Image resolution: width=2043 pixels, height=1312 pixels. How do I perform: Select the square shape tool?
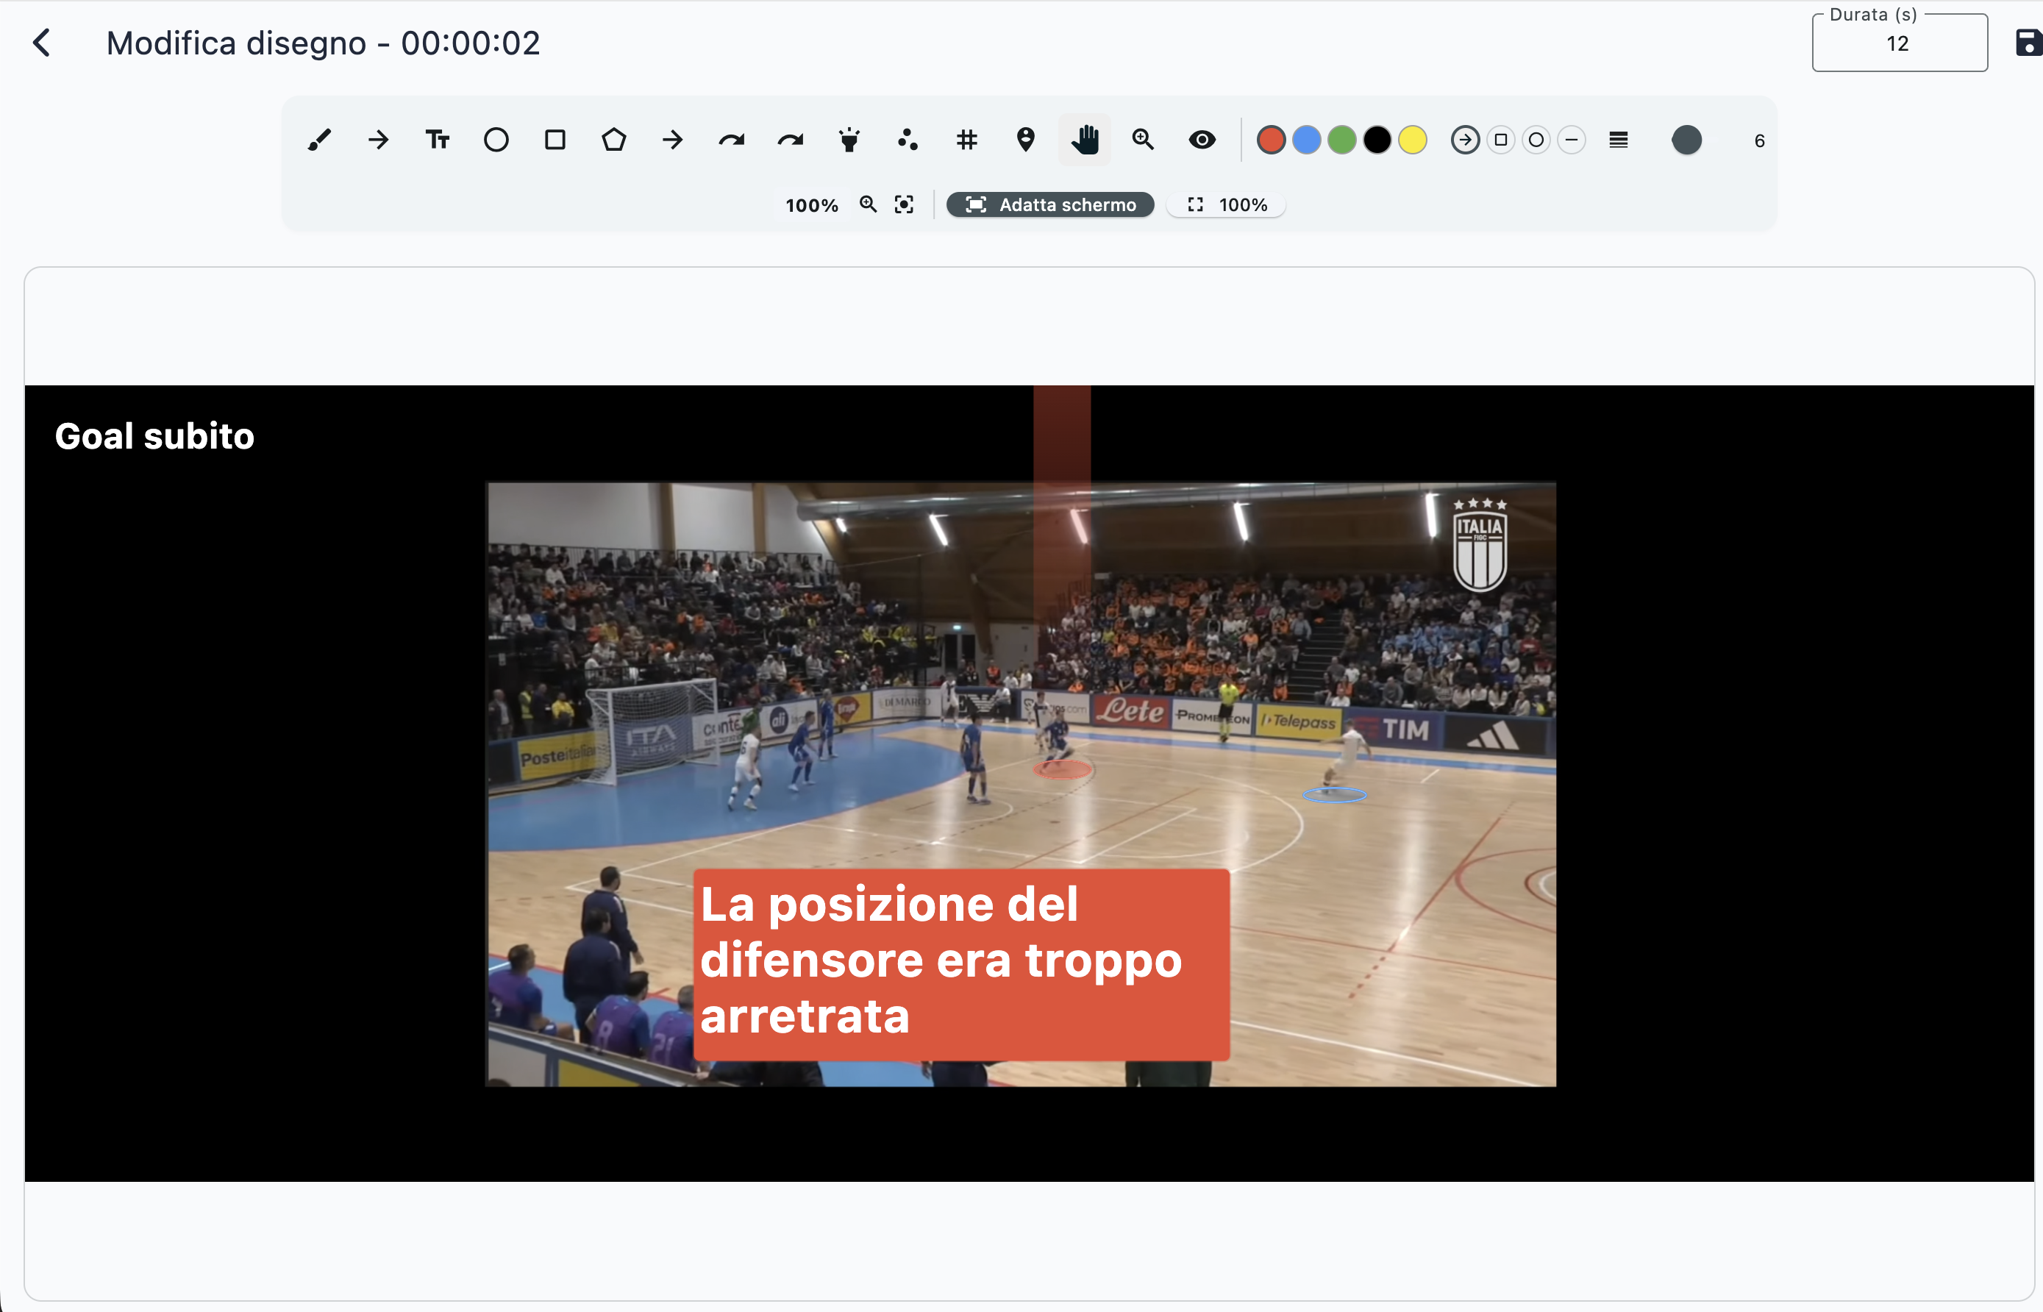pyautogui.click(x=555, y=140)
